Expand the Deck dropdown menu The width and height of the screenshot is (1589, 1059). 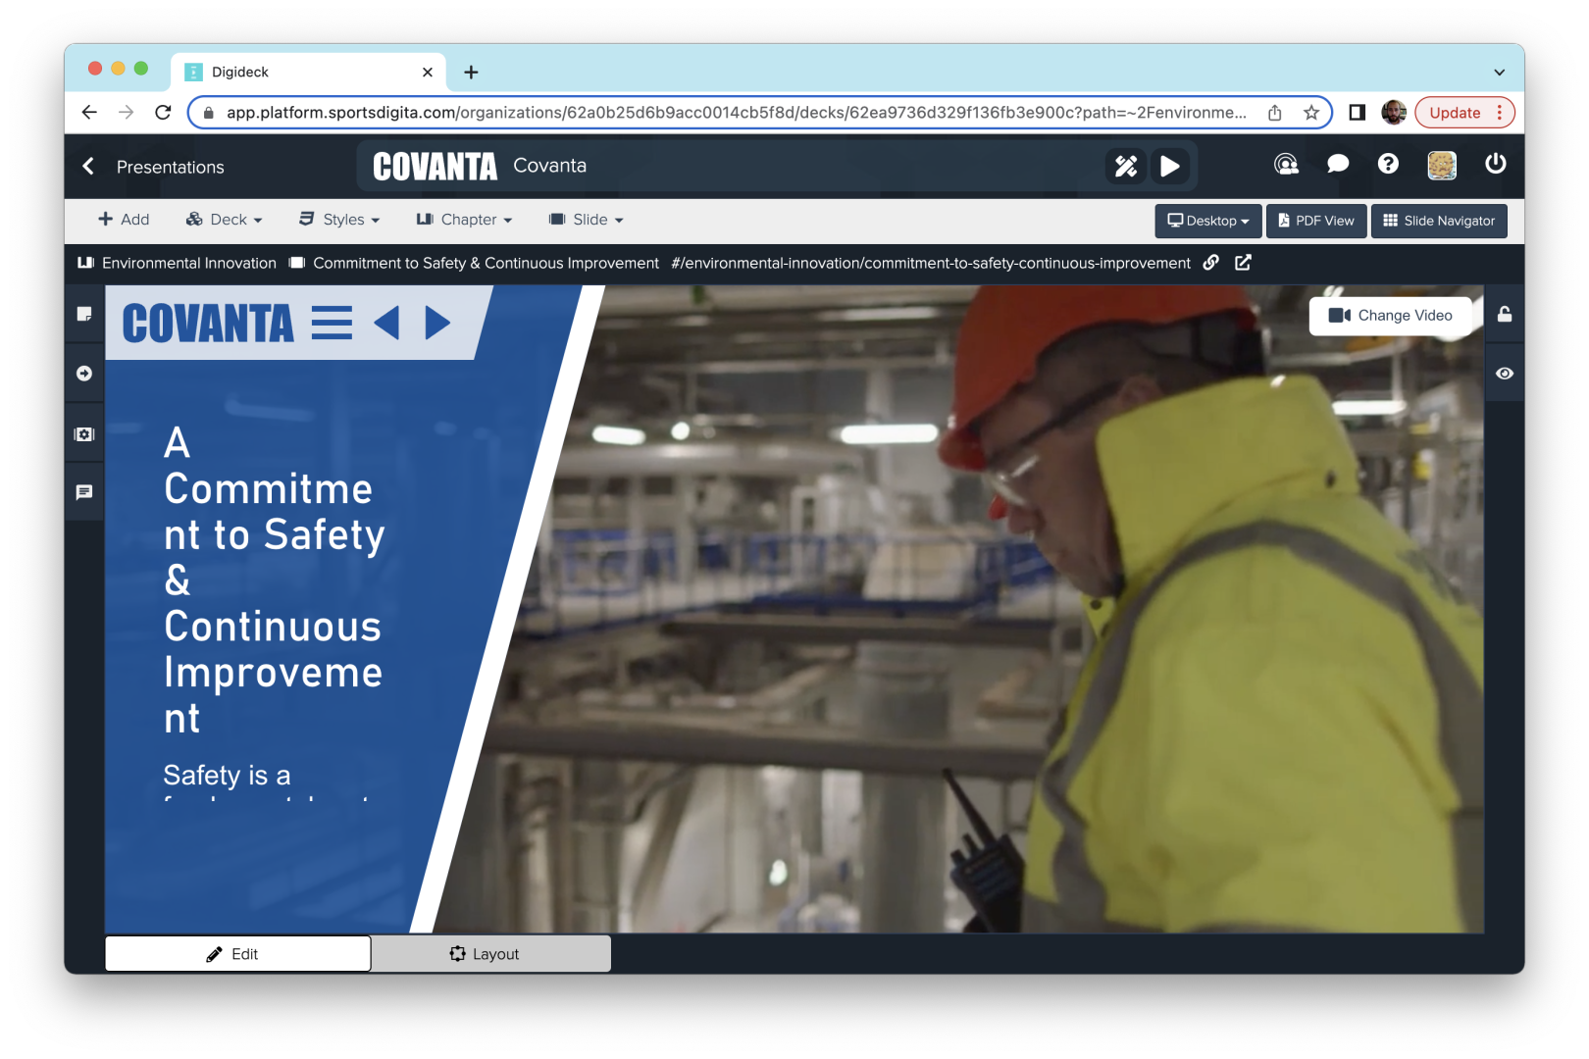point(225,220)
